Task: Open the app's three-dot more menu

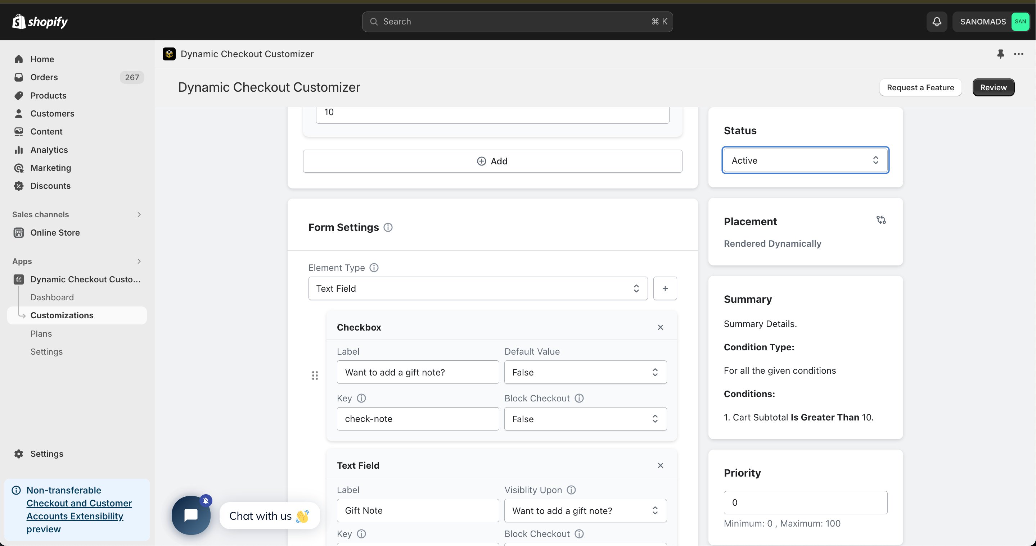Action: point(1018,54)
